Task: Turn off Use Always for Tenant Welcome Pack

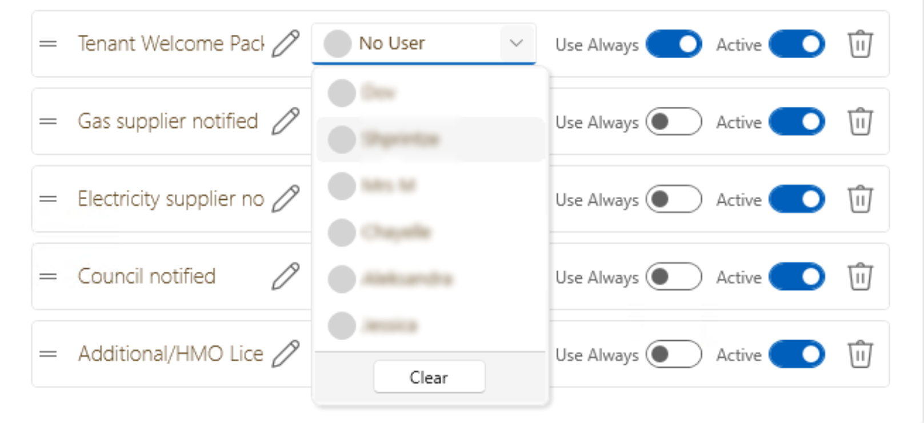Action: click(x=674, y=44)
